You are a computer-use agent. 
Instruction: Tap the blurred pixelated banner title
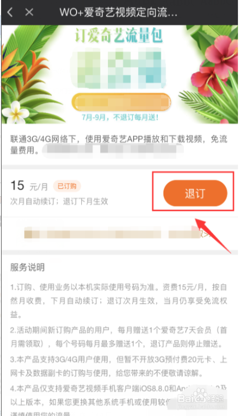coord(118,68)
